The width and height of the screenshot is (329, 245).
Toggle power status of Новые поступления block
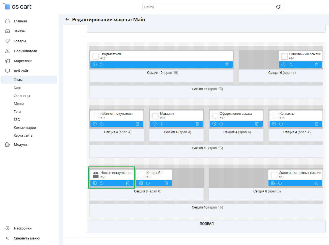pyautogui.click(x=102, y=183)
